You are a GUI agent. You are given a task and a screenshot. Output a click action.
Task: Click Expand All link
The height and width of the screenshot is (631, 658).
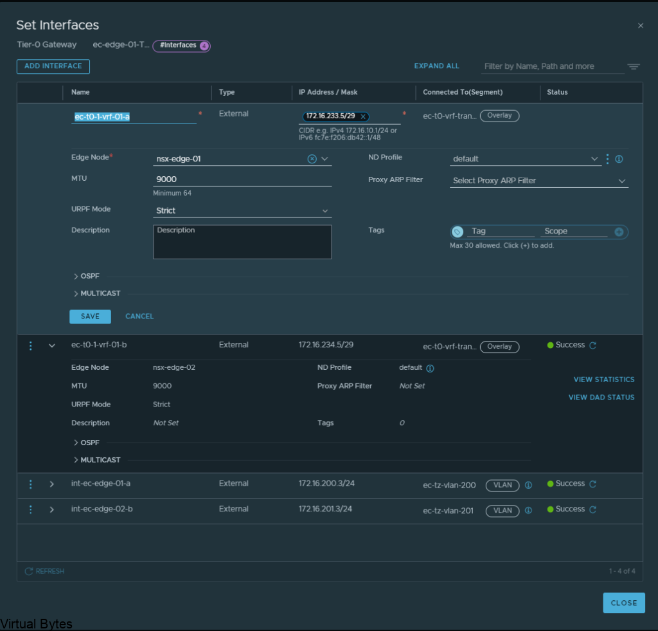click(x=436, y=66)
